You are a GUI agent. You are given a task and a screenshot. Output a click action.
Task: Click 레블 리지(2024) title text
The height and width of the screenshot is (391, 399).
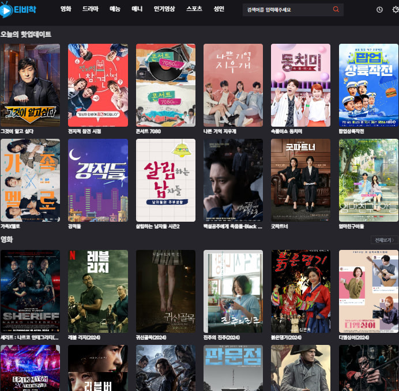coord(84,337)
